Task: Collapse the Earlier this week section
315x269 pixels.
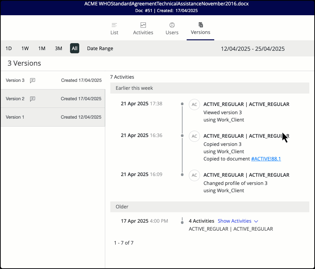Action: (210, 88)
